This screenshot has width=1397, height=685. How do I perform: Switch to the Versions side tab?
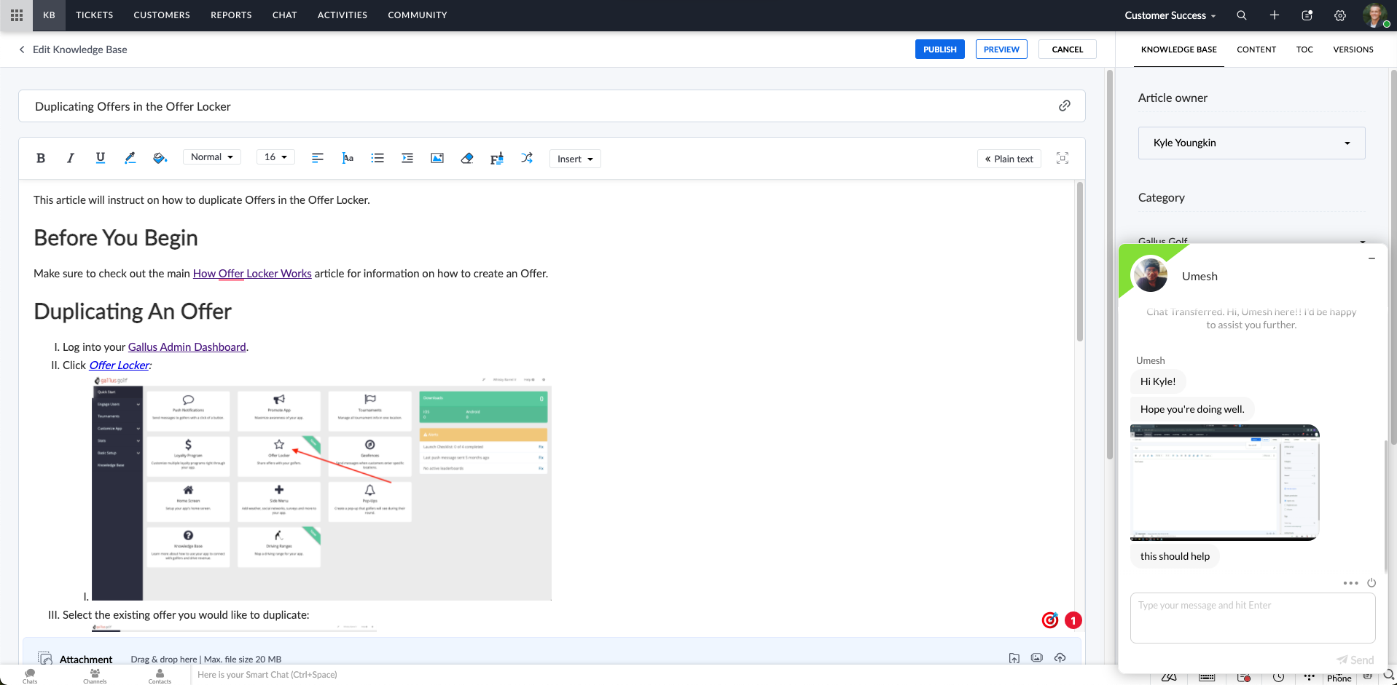pos(1353,50)
